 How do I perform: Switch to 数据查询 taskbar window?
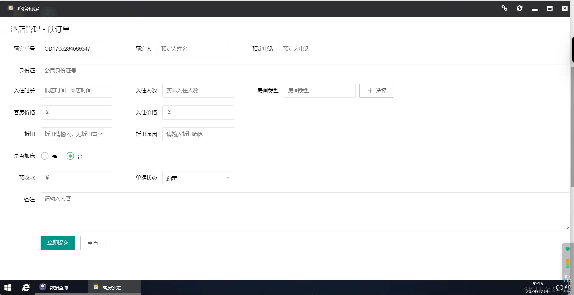[61, 288]
